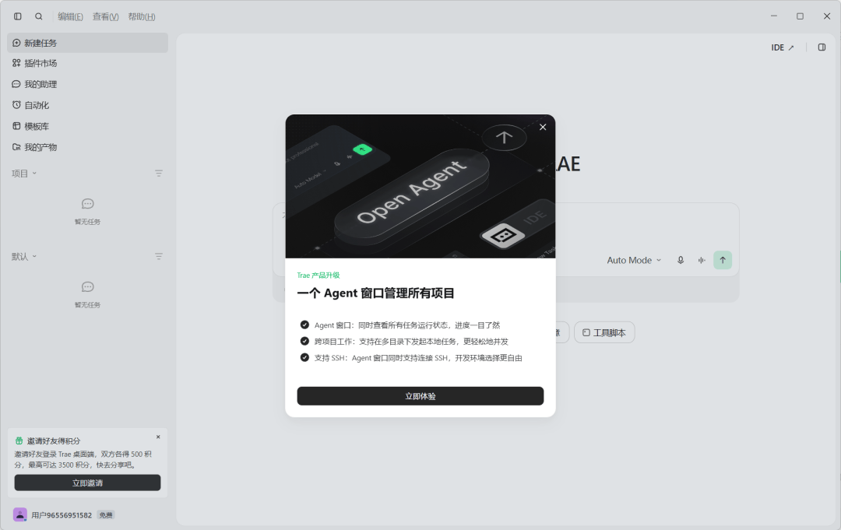Screen dimensions: 841x530
Task: Select the 工具脚本 chip
Action: (x=604, y=332)
